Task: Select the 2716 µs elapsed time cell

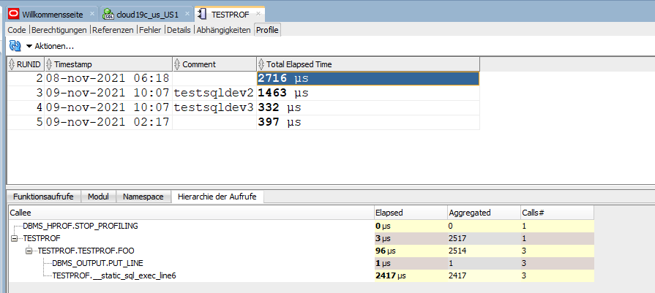Action: pos(368,78)
